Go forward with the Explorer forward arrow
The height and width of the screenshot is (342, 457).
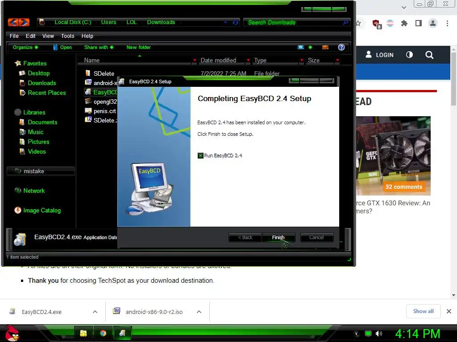click(24, 22)
